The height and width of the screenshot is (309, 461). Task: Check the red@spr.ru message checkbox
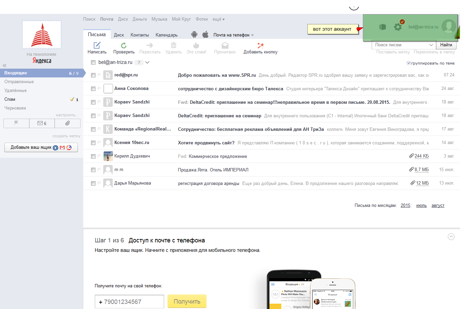click(x=93, y=75)
